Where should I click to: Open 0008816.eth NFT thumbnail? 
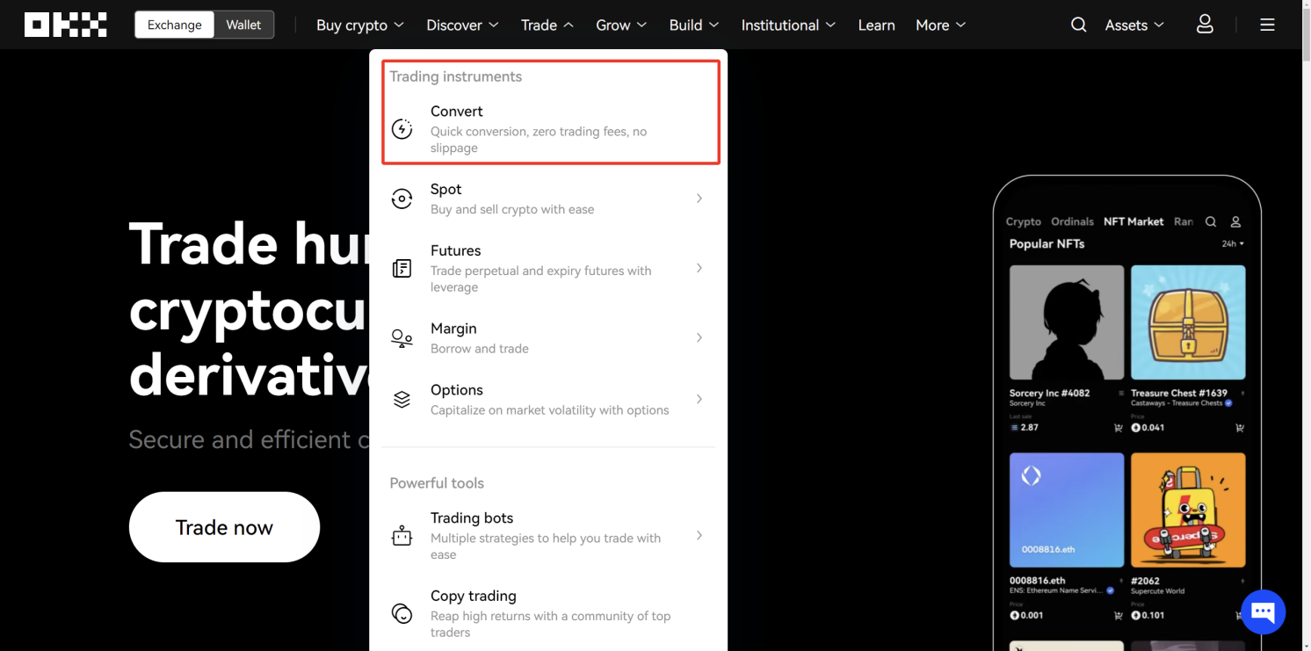tap(1067, 510)
